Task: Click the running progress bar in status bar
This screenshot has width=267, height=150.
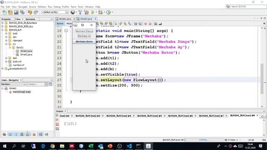Action: coord(204,140)
